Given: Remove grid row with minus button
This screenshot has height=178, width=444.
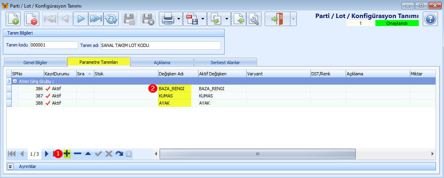Looking at the screenshot, I should 77,154.
